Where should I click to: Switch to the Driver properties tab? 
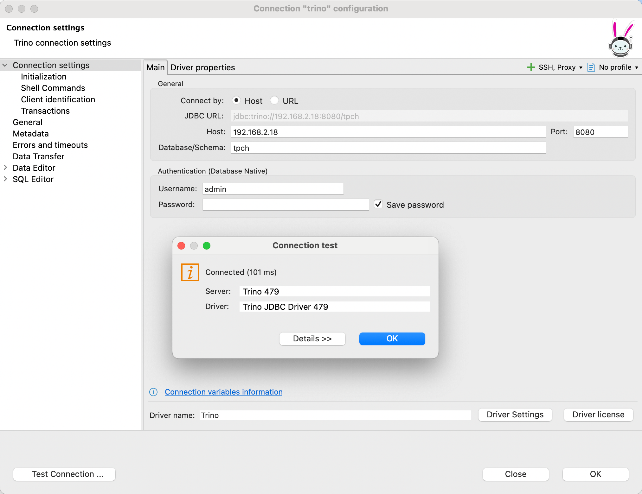click(x=203, y=67)
